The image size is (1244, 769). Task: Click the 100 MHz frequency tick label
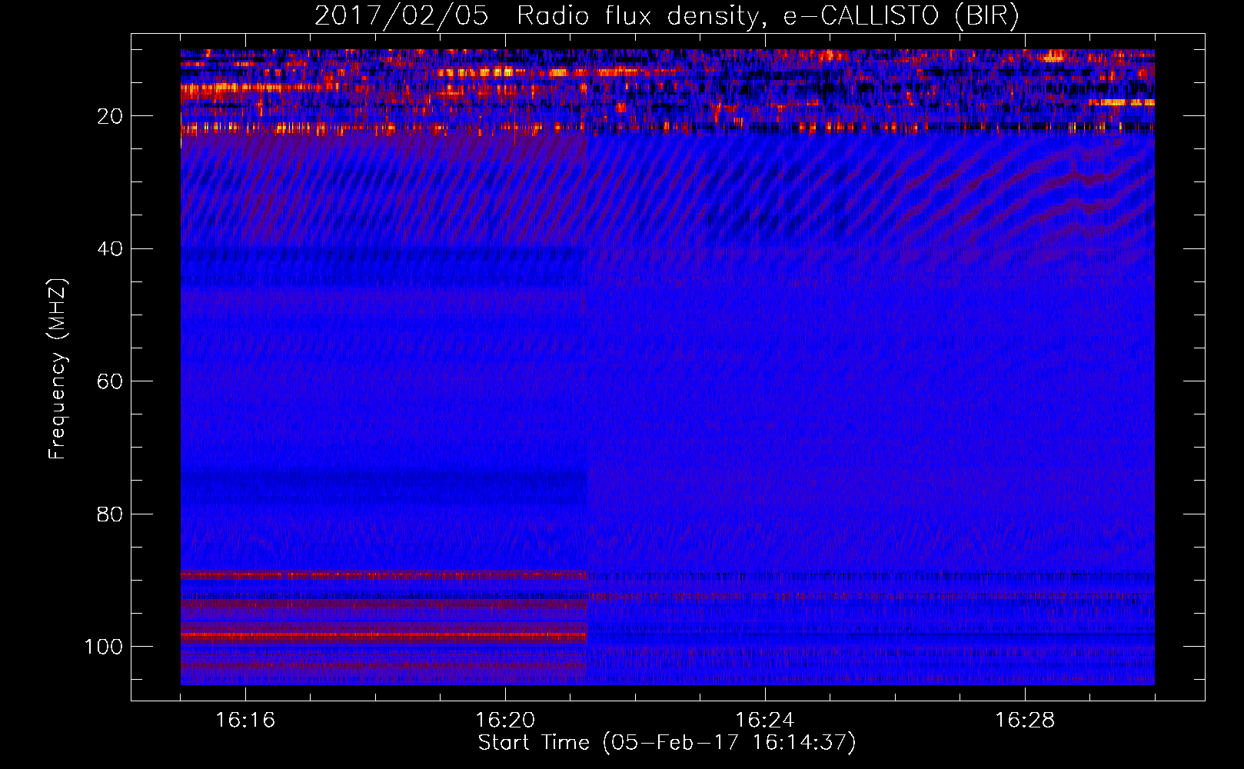click(104, 647)
